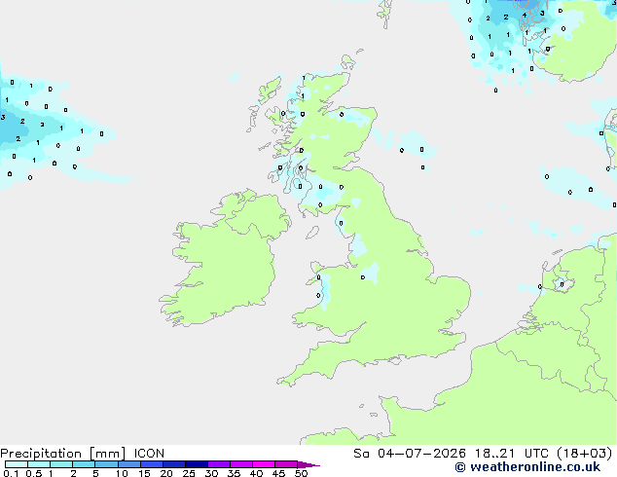This screenshot has height=477, width=617.
Task: Click the '4' precipitation value over Norway
Action: 525,16
